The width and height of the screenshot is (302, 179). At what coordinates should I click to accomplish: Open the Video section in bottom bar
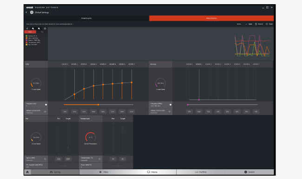pos(104,172)
